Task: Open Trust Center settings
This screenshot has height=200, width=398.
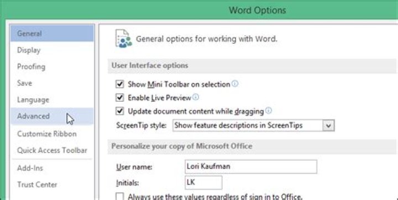Action: pyautogui.click(x=52, y=185)
